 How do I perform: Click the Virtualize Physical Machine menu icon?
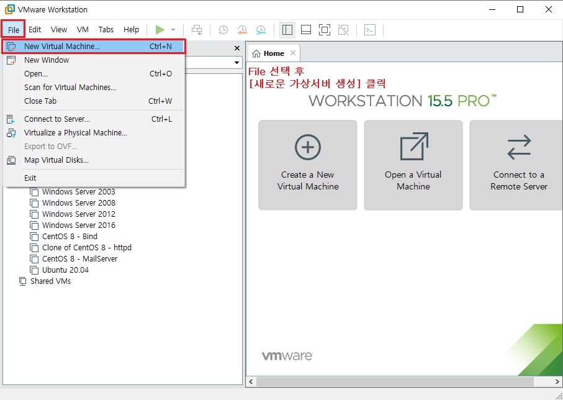(12, 133)
